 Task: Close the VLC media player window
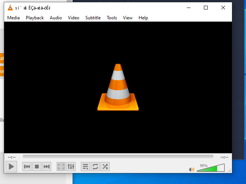click(x=223, y=8)
